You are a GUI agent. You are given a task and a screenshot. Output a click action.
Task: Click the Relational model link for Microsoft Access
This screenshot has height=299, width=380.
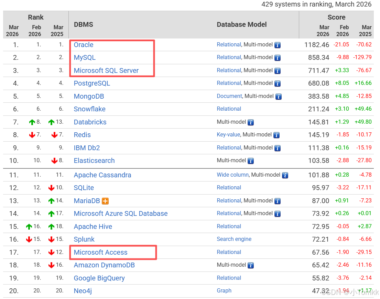[x=229, y=252]
